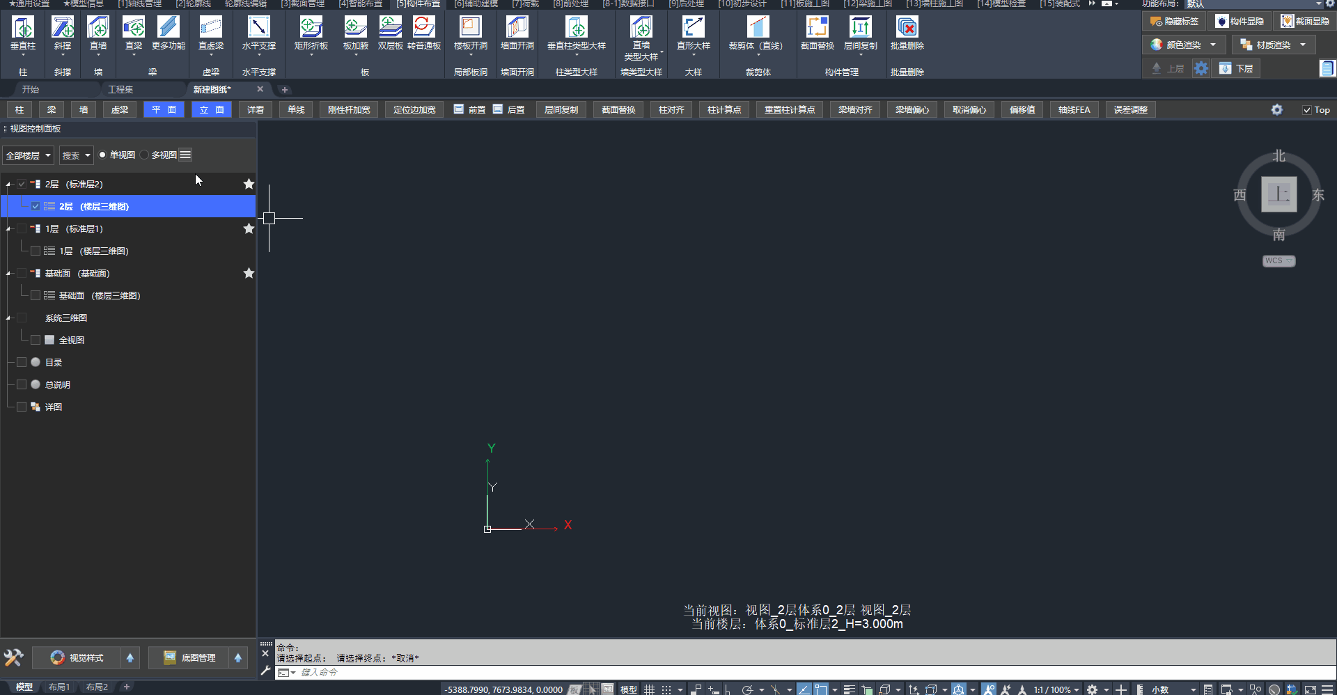Uncheck the 2层 (楼层三维图) checkbox
1337x695 pixels.
[x=36, y=207]
